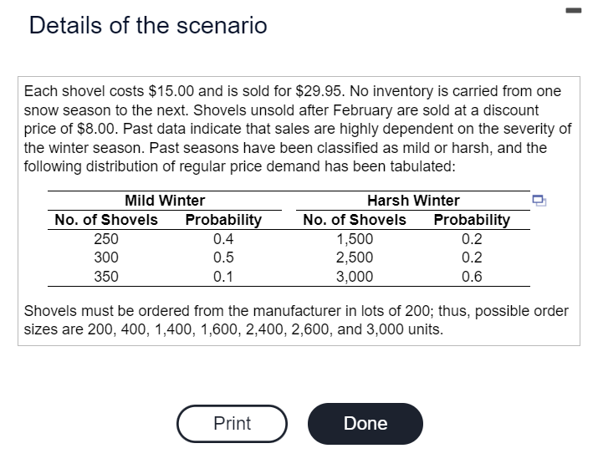Click the 'Details of the scenario' heading

coord(148,26)
